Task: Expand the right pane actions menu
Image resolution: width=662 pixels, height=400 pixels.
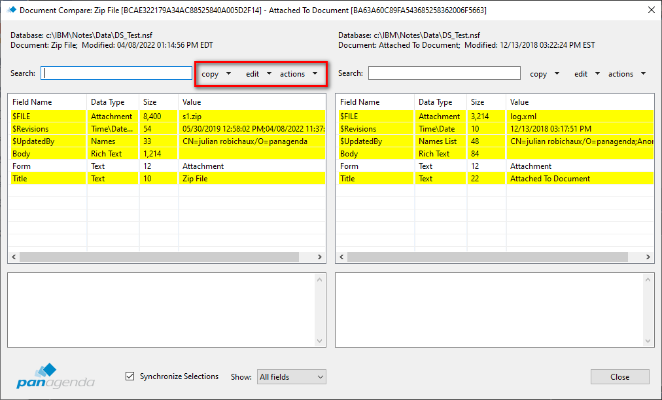Action: (x=627, y=74)
